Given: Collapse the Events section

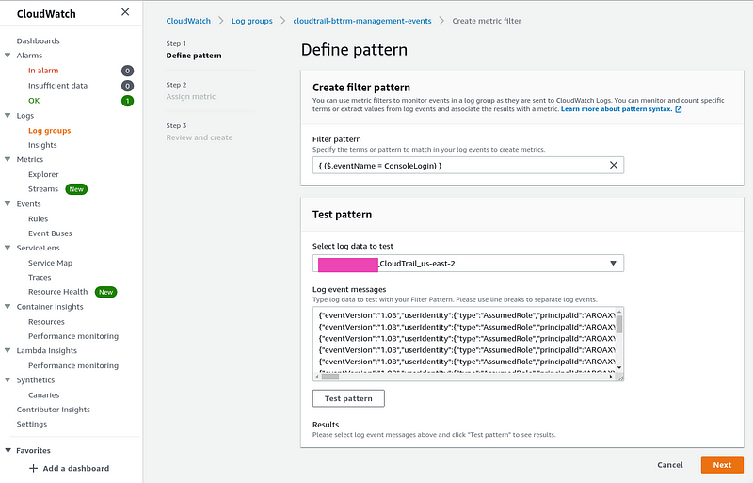Looking at the screenshot, I should click(8, 203).
